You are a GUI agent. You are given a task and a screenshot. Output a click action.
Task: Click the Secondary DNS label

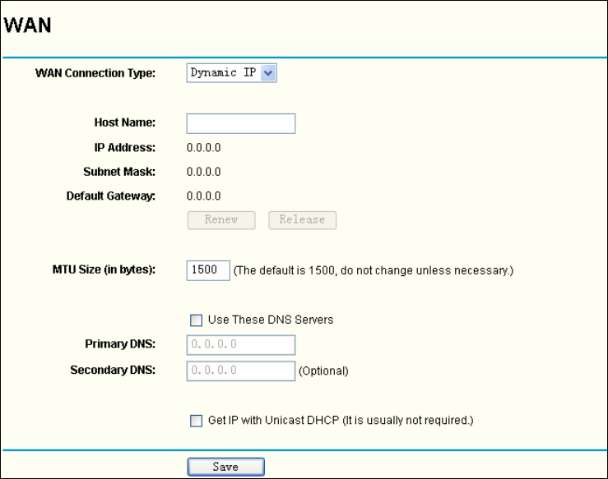tap(113, 371)
